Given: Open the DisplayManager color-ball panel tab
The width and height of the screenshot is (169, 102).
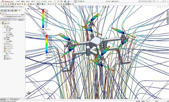Looking at the screenshot, I should 16,10.
